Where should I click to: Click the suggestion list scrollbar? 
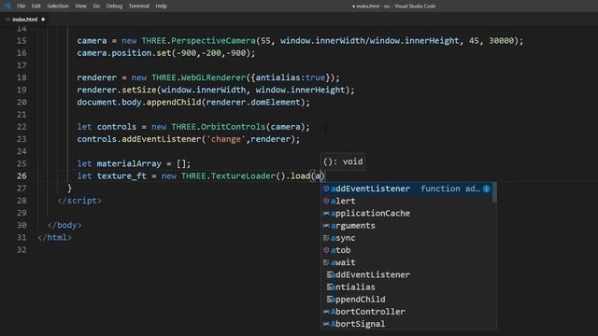click(x=494, y=192)
